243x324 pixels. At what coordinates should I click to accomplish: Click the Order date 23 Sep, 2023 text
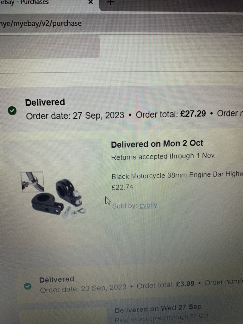click(x=83, y=288)
